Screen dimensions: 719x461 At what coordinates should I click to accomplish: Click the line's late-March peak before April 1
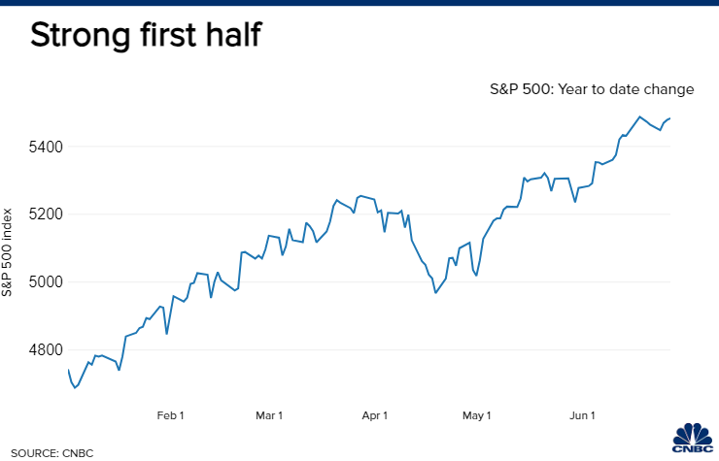point(360,195)
